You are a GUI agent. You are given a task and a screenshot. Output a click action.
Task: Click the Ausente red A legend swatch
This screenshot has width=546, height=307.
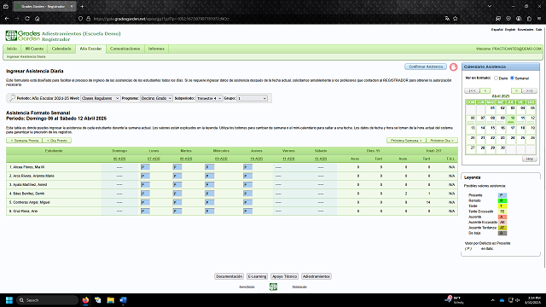tap(502, 217)
